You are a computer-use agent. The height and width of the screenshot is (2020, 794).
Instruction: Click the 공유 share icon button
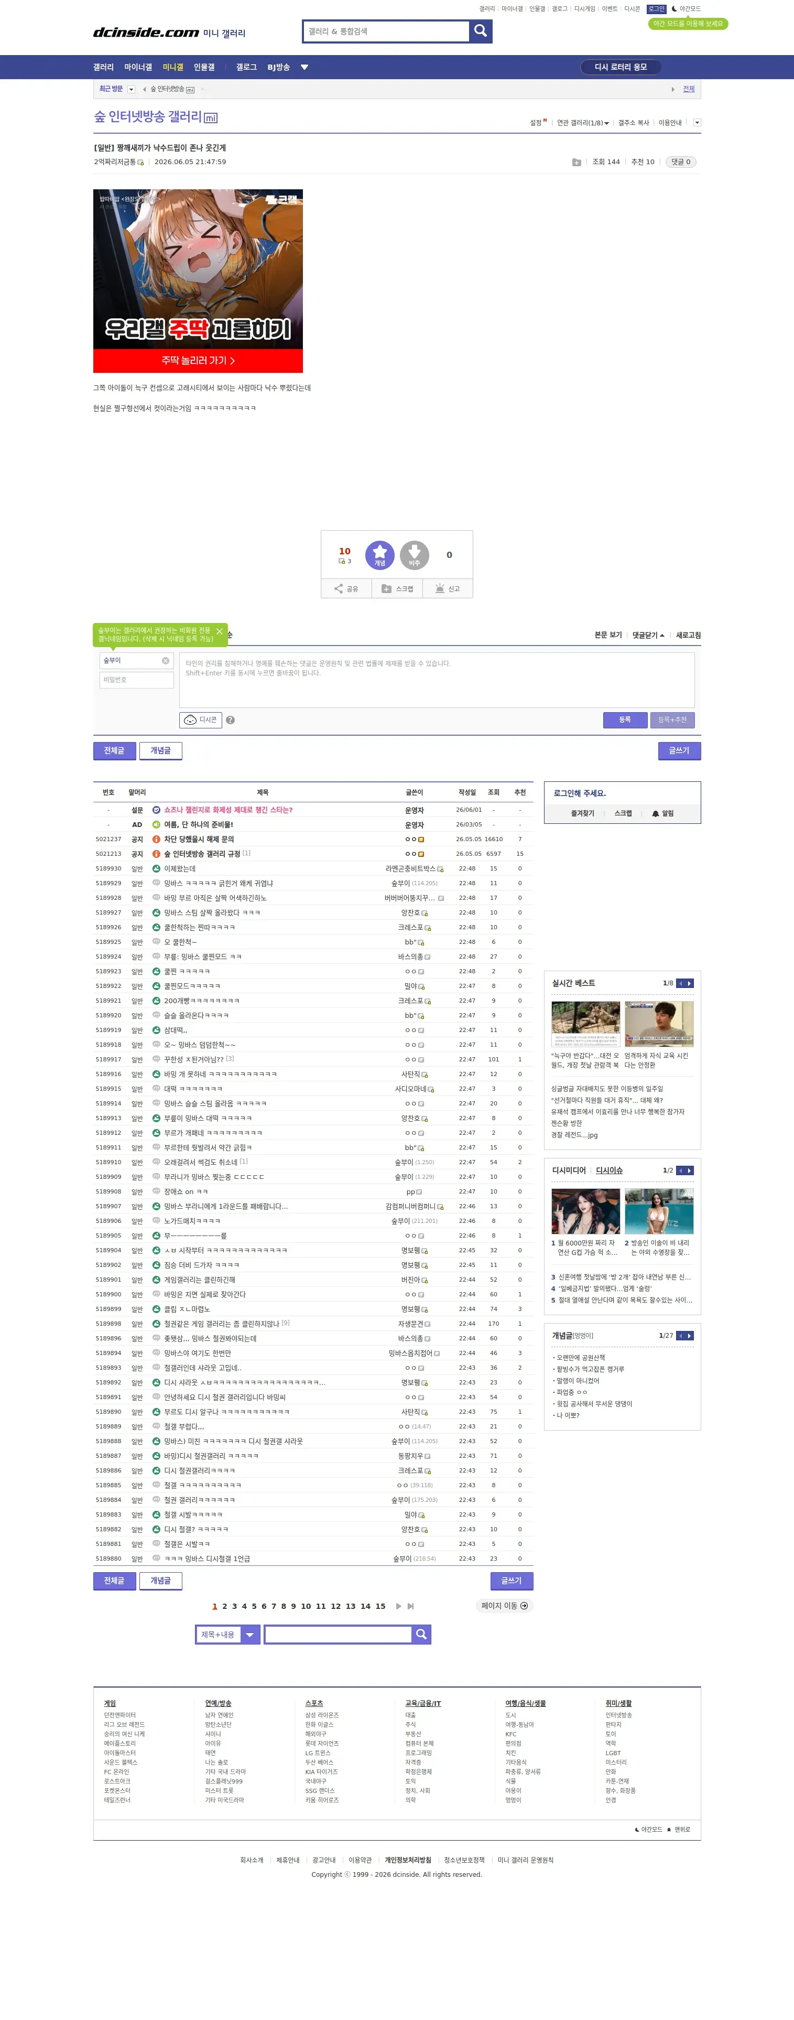tap(346, 589)
